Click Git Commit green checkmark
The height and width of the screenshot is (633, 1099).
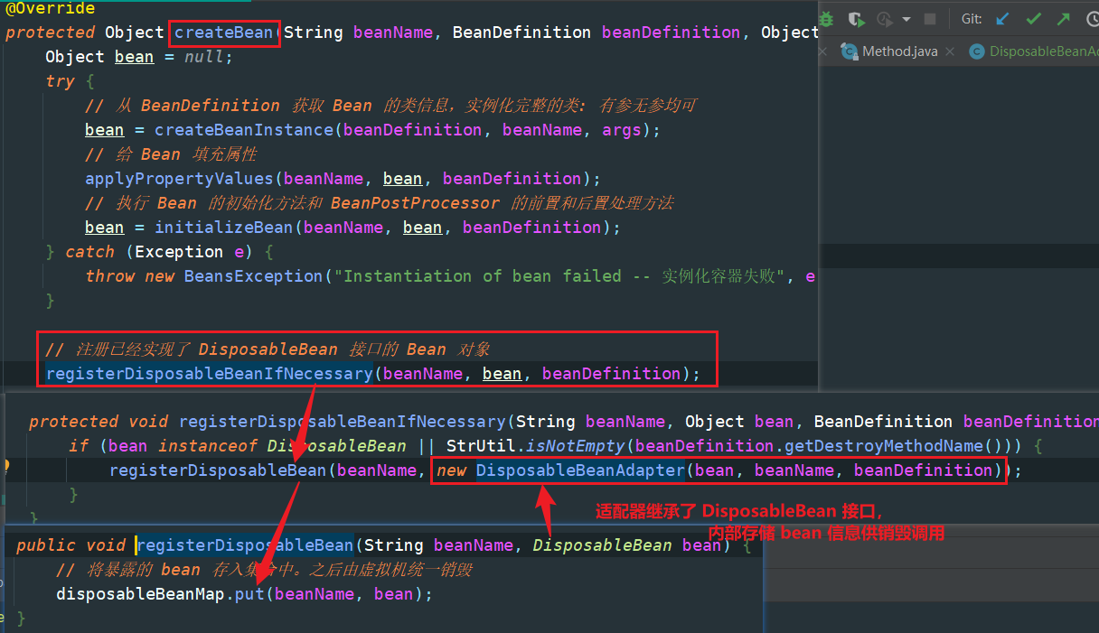pyautogui.click(x=1033, y=19)
